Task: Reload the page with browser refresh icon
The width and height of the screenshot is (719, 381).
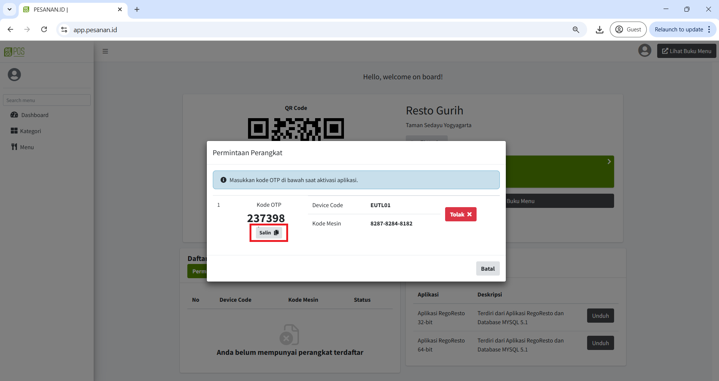Action: pyautogui.click(x=44, y=30)
